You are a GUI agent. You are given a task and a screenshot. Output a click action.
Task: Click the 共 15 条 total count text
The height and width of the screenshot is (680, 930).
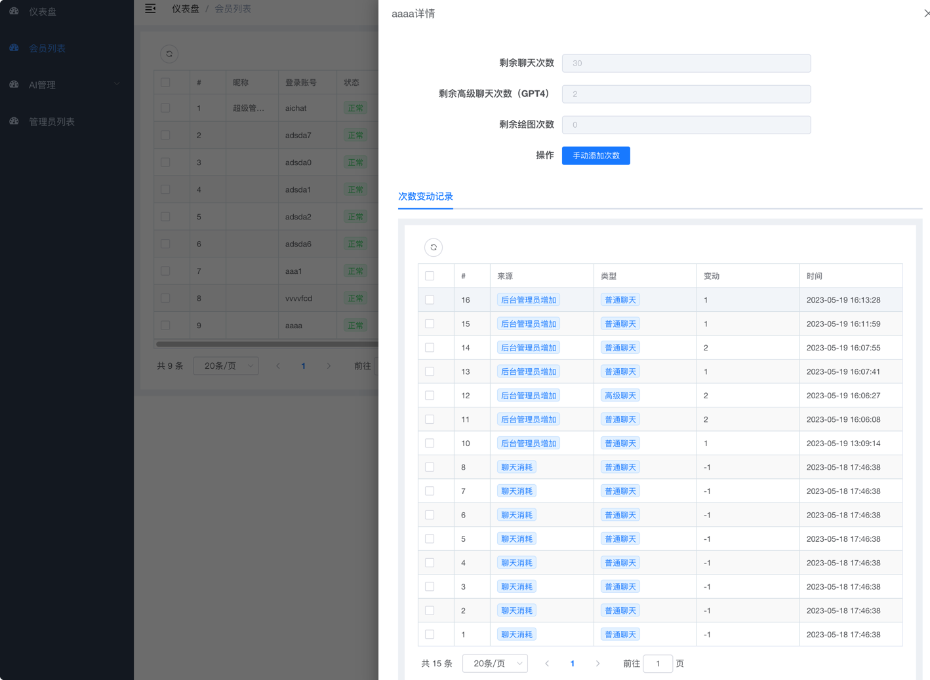pos(437,664)
